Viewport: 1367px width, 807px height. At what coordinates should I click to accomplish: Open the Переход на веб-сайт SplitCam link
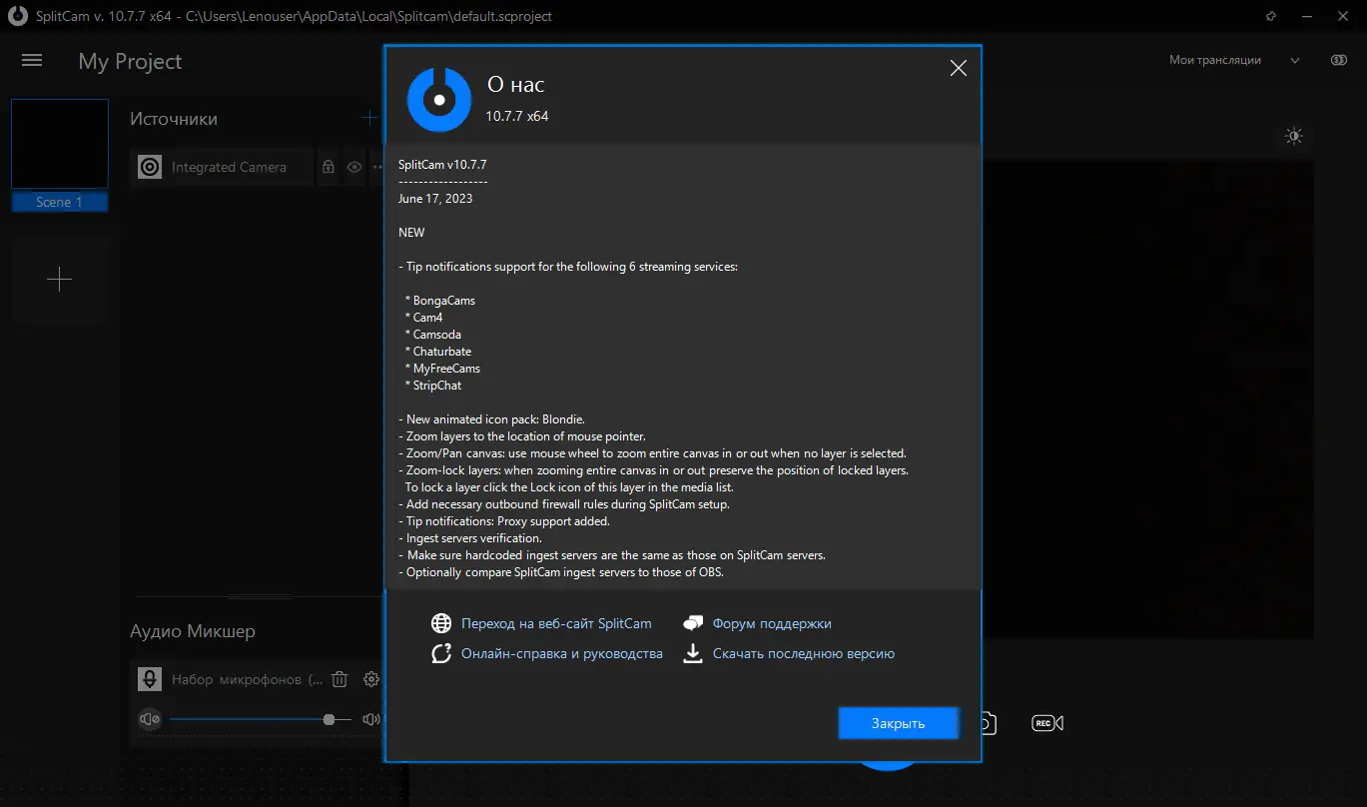556,623
